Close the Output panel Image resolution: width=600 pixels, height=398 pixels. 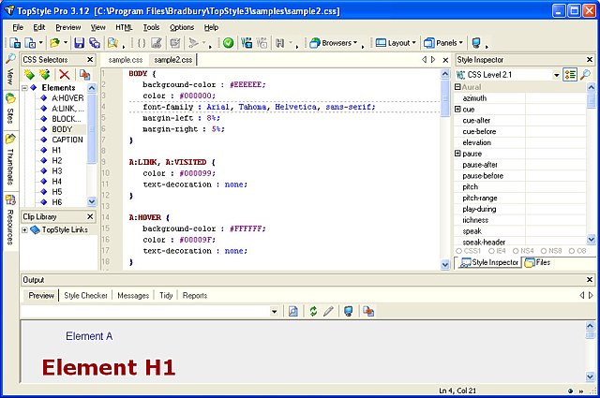pyautogui.click(x=590, y=279)
